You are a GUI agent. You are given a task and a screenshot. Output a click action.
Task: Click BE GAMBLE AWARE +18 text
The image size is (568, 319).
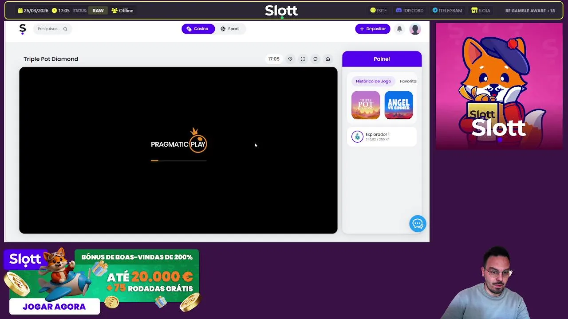coord(530,11)
